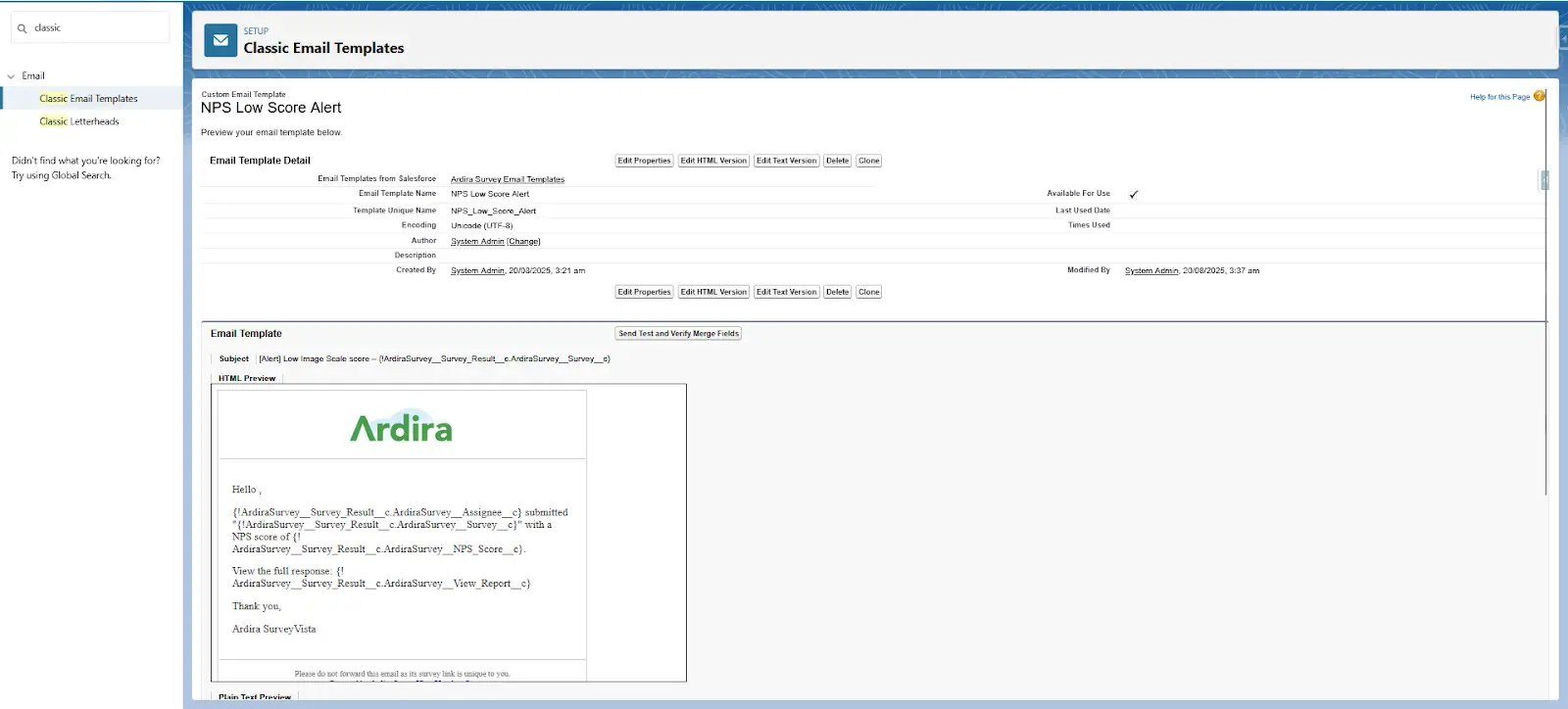Open the Help for this Page link
Image resolution: width=1568 pixels, height=709 pixels.
1499,97
